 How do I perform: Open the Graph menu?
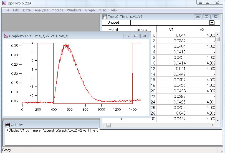point(90,10)
